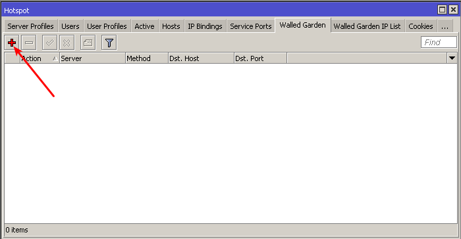Sort by the Action column header
This screenshot has width=461, height=239.
pyautogui.click(x=40, y=58)
